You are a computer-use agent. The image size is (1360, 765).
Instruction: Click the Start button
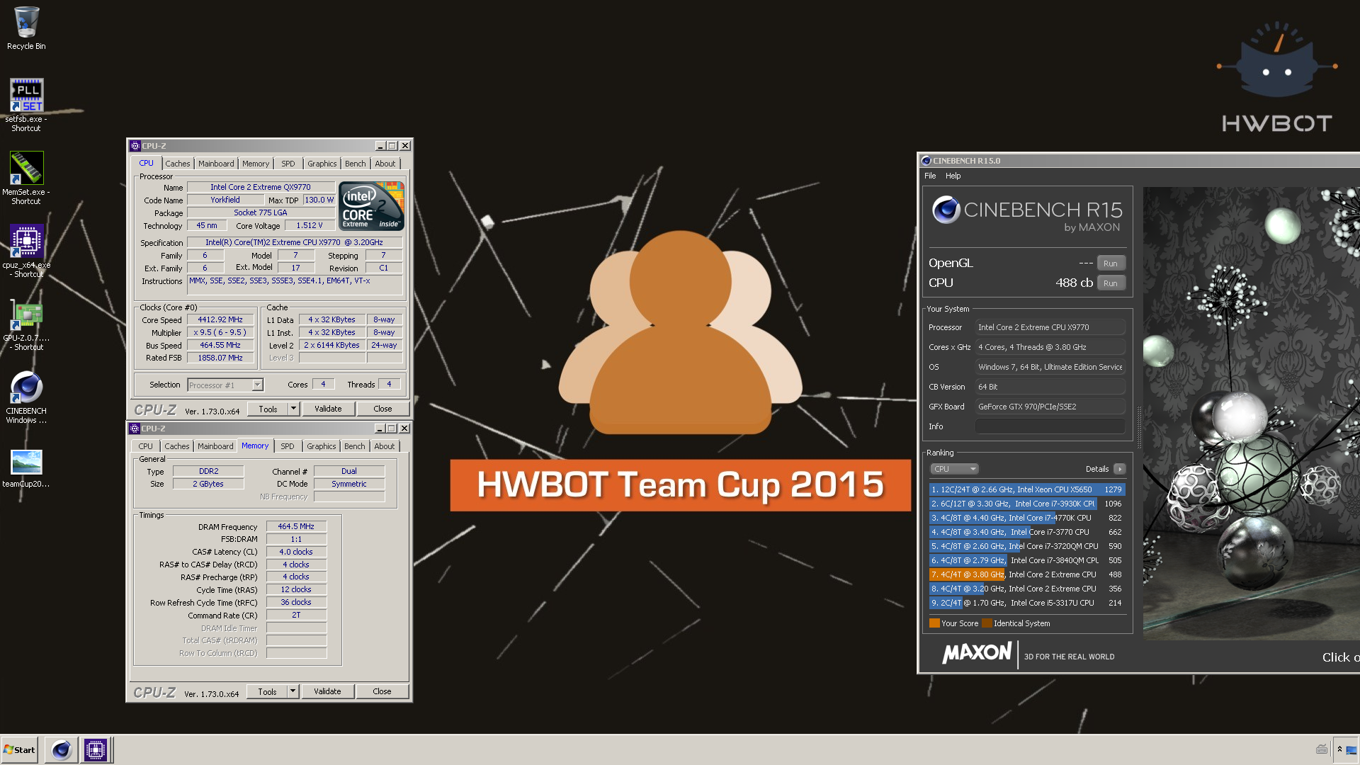click(x=20, y=749)
